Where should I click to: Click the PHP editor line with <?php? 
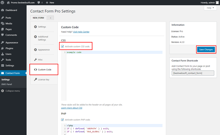point(114,125)
